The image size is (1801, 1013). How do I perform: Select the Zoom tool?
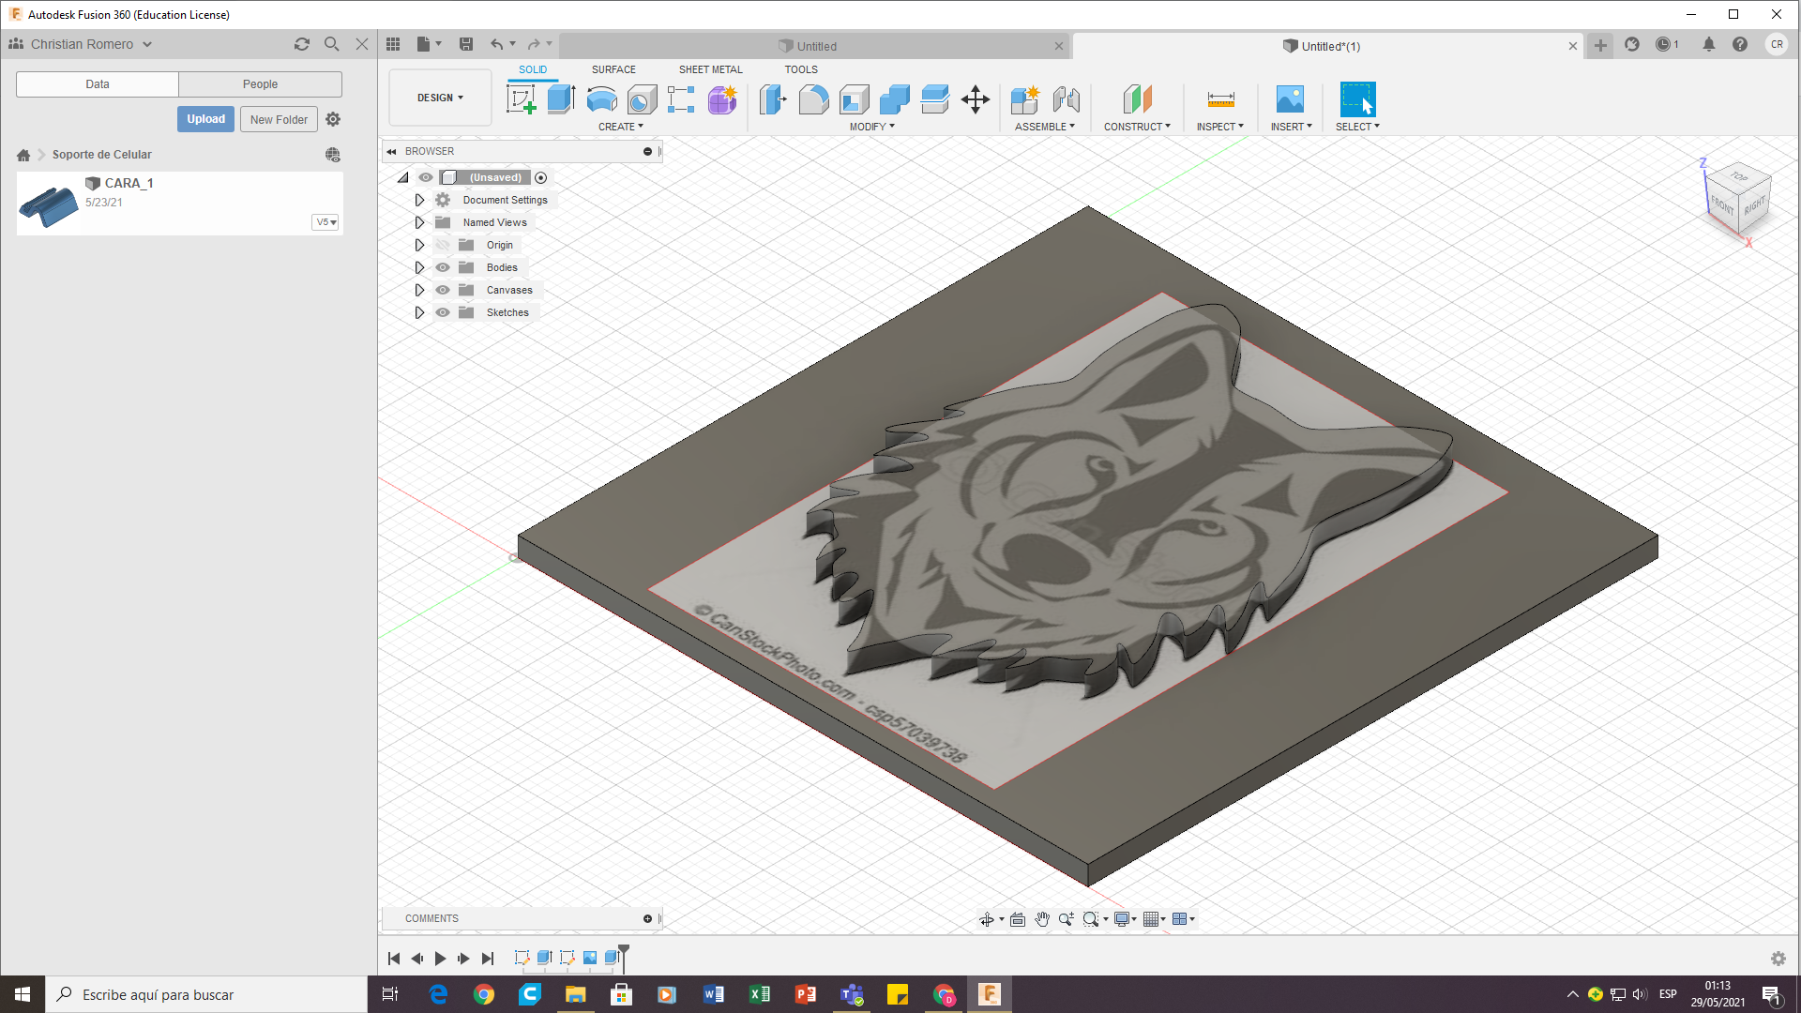[x=1067, y=919]
